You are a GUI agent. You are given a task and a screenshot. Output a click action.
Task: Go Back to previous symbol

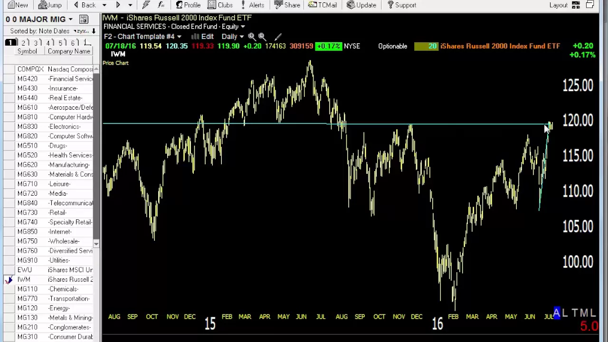coord(85,5)
